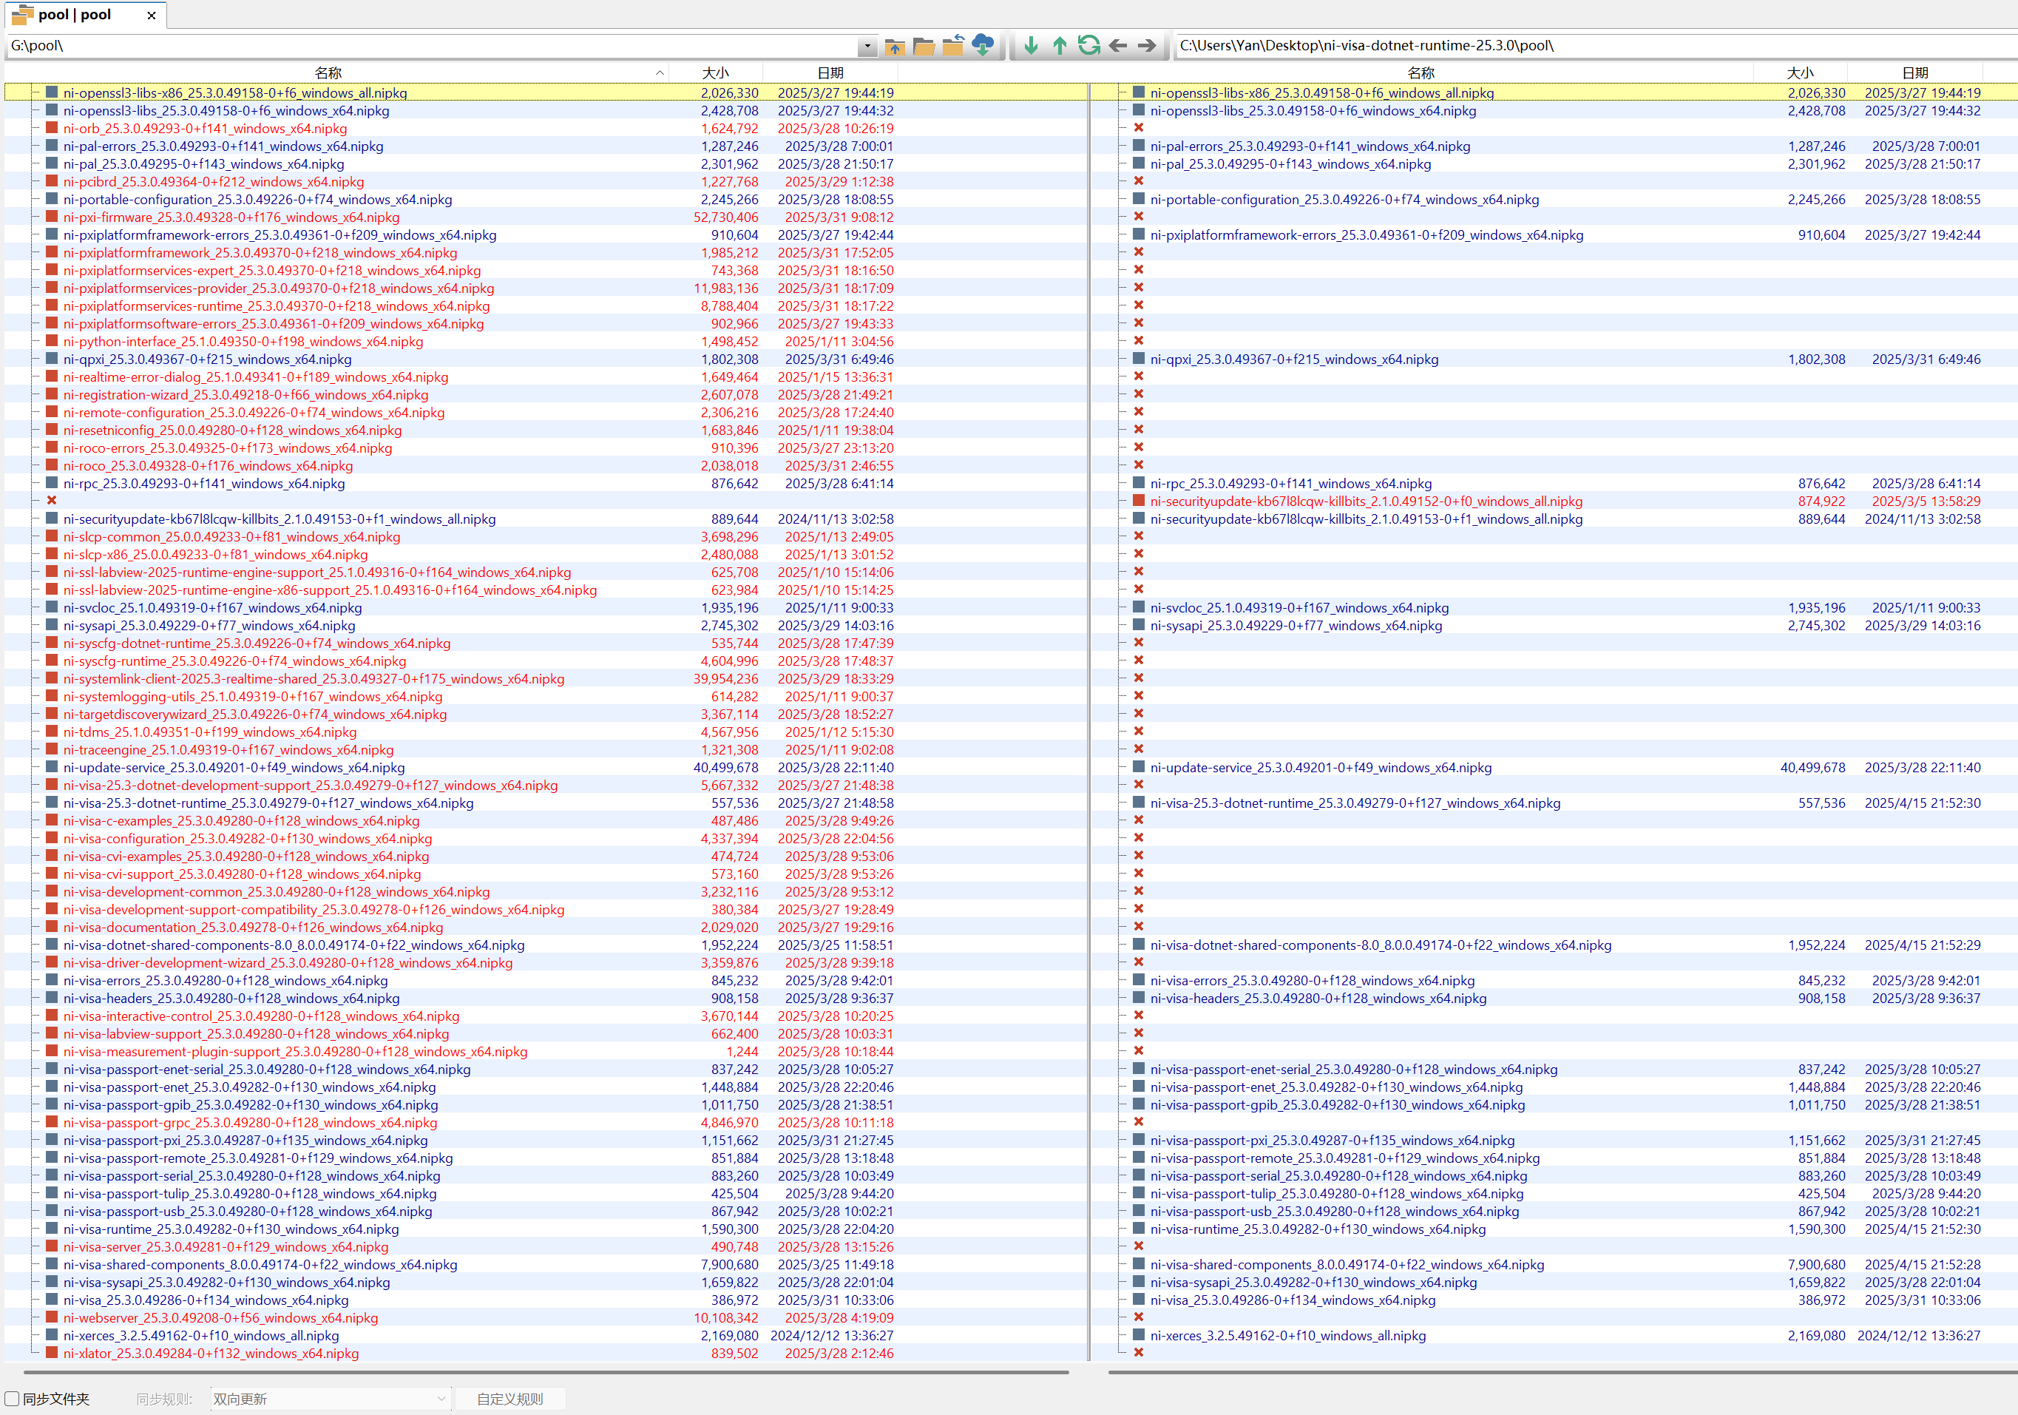Image resolution: width=2018 pixels, height=1415 pixels.
Task: Close the pool | pool tab
Action: pyautogui.click(x=151, y=15)
